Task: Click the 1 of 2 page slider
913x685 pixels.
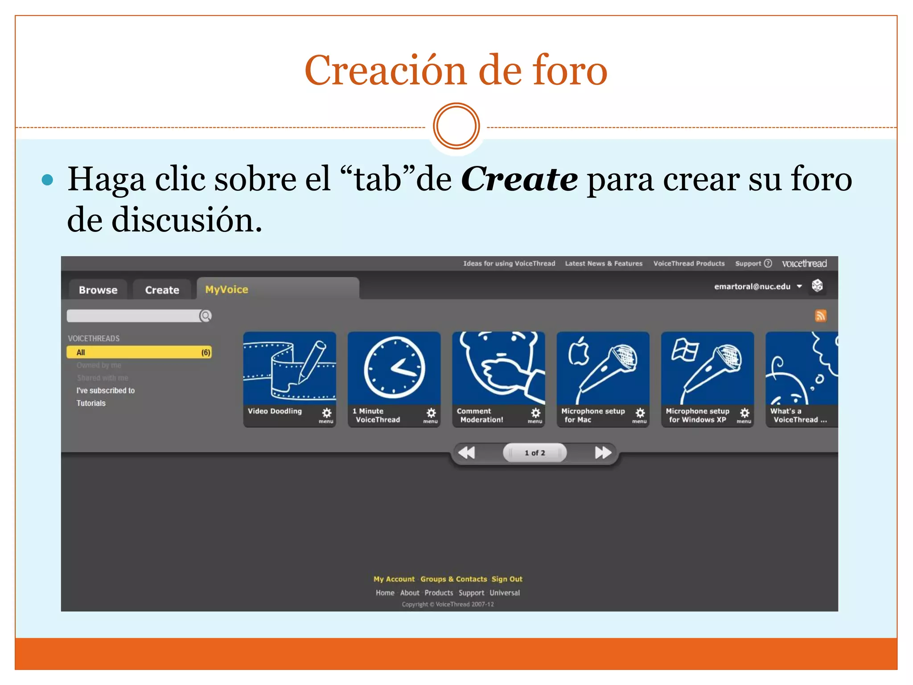Action: point(535,453)
